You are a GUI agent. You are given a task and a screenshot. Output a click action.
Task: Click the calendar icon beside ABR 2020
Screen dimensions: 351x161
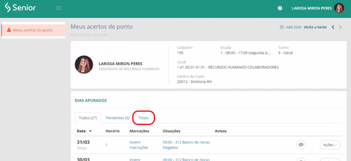(282, 27)
